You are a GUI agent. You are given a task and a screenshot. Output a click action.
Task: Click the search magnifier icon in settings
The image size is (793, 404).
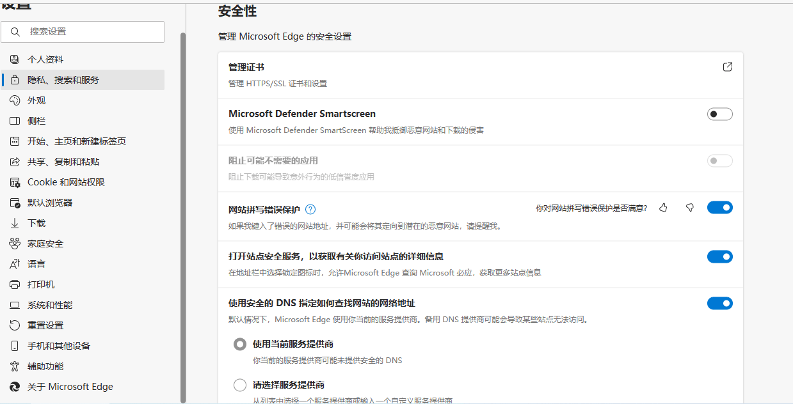click(16, 31)
